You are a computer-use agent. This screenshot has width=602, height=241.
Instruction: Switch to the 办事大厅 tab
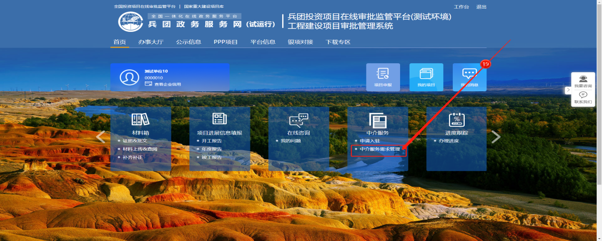(x=151, y=42)
